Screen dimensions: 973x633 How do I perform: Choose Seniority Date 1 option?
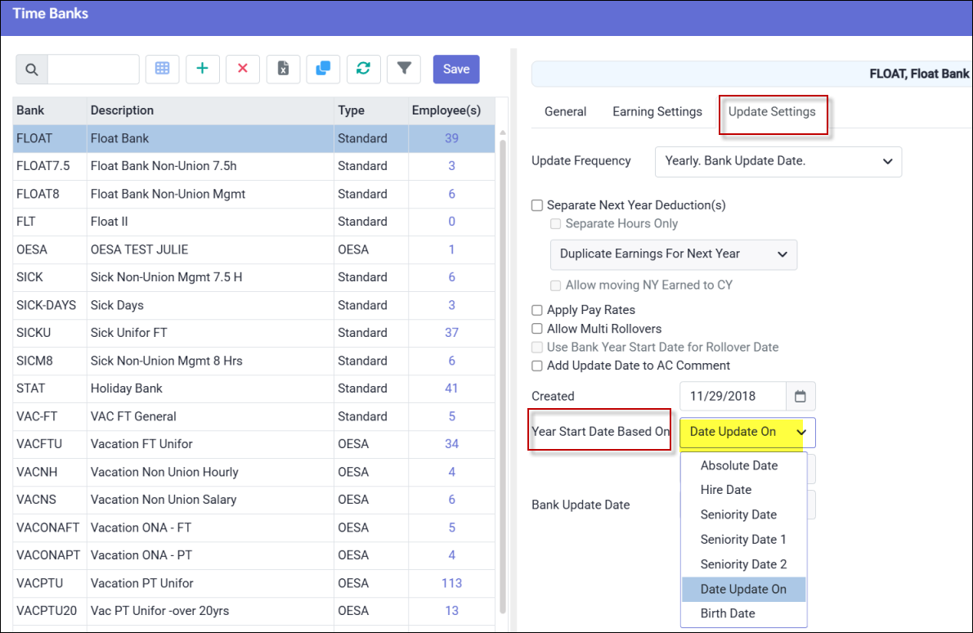point(743,539)
